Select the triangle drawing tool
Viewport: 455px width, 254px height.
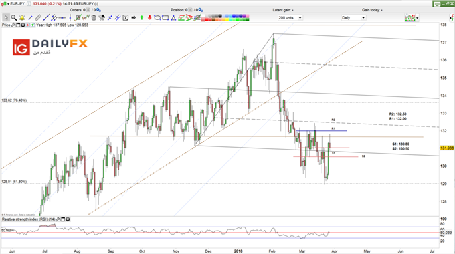point(173,17)
